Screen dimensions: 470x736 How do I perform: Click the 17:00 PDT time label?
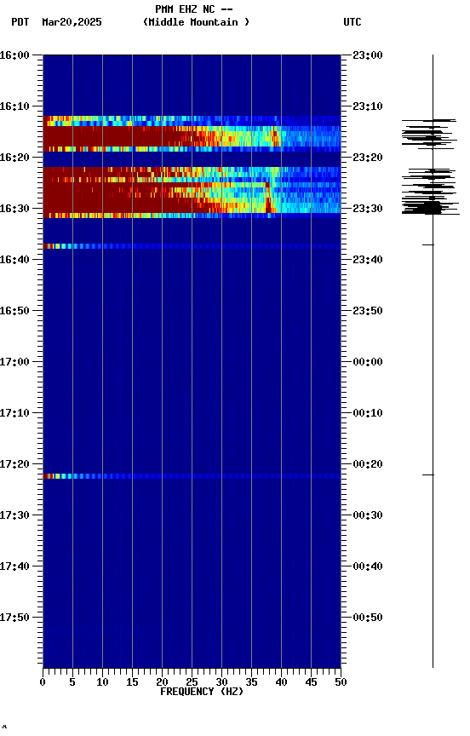(x=14, y=362)
